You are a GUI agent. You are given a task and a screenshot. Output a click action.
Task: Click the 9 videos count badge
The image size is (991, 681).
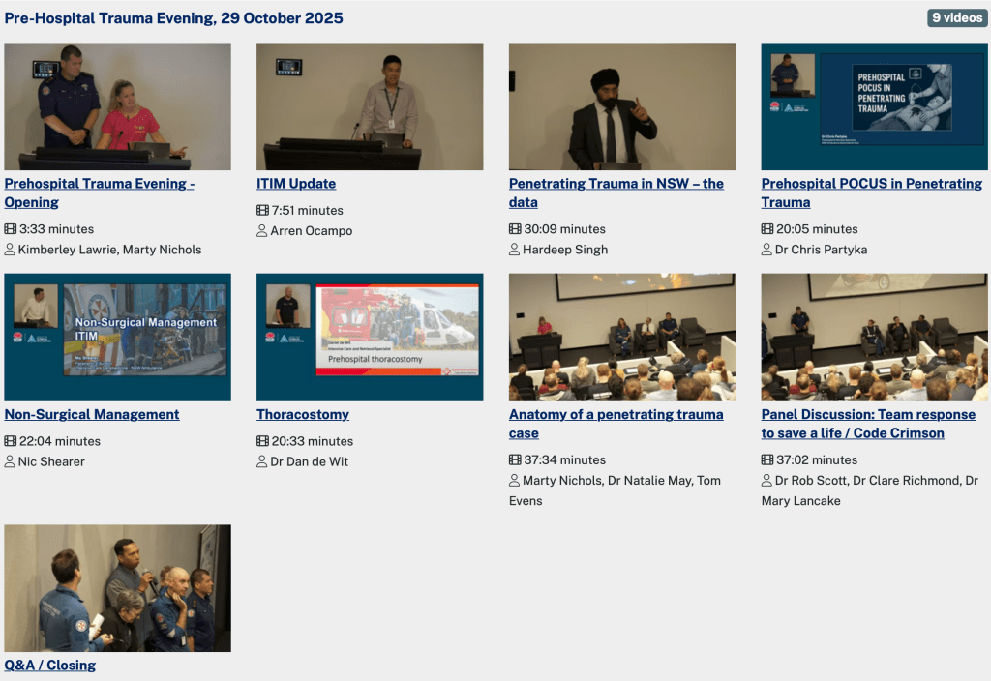coord(956,18)
